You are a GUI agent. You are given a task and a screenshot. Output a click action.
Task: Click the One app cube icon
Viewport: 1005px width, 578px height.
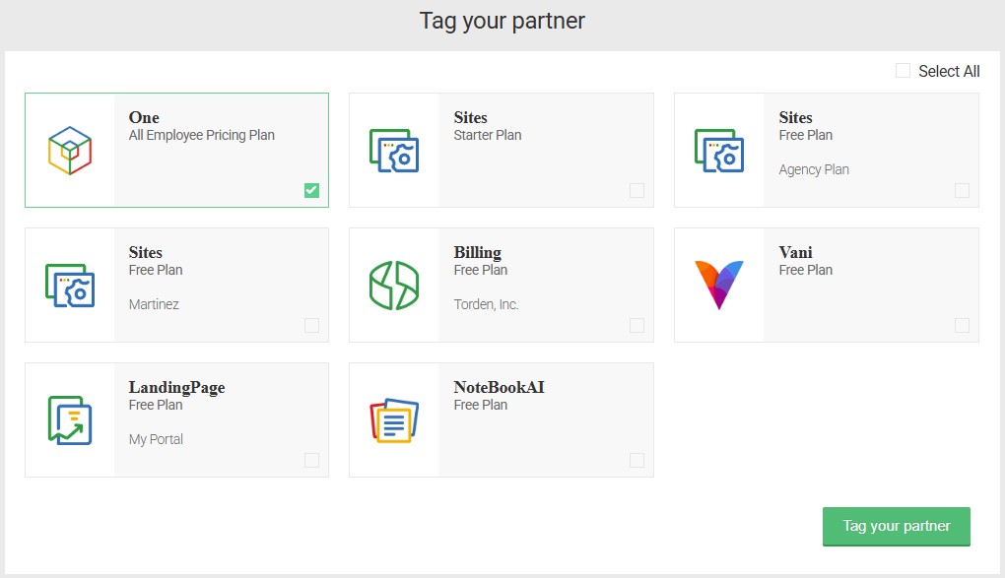click(x=70, y=151)
